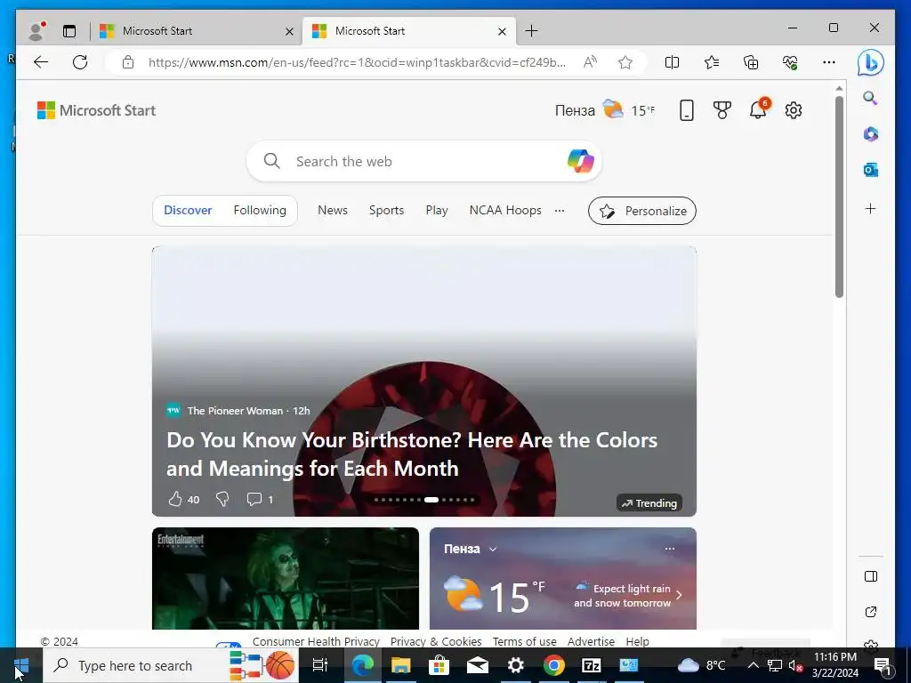Click the header Пенза 15°F weather
The height and width of the screenshot is (683, 911).
(605, 110)
